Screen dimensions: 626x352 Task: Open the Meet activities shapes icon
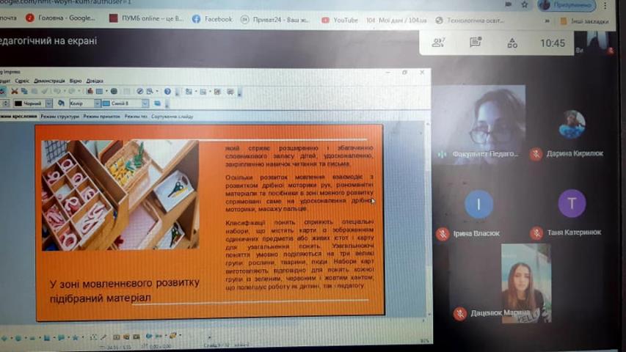pyautogui.click(x=512, y=43)
